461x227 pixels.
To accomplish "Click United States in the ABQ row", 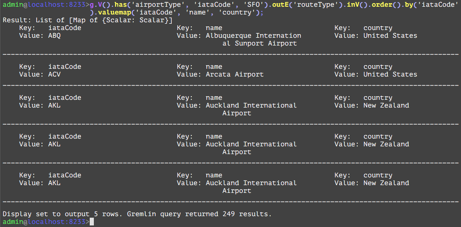I will tap(390, 36).
